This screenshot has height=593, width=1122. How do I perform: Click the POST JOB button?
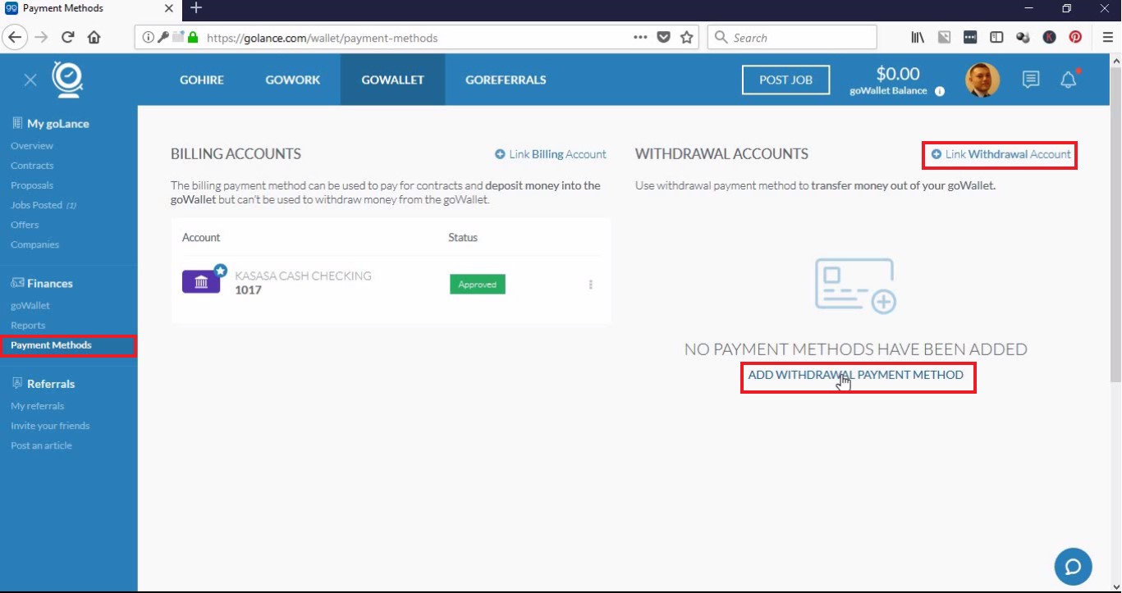pyautogui.click(x=785, y=80)
